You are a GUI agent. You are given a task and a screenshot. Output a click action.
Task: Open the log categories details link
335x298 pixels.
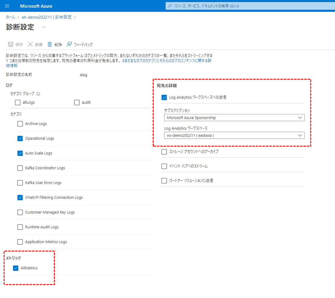click(x=167, y=61)
